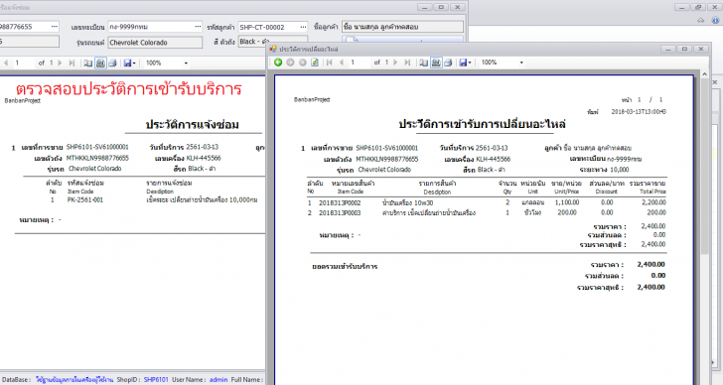Screen dimensions: 723x385
Task: Click report timestamp 2018-03-13T13:00:43
Action: [x=639, y=112]
